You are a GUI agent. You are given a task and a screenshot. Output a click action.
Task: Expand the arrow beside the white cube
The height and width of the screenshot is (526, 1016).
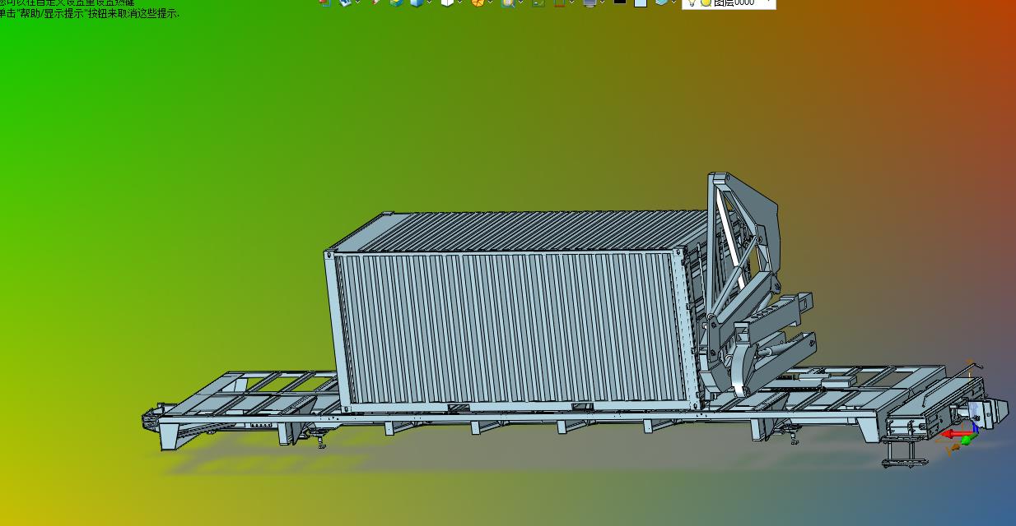pyautogui.click(x=461, y=2)
